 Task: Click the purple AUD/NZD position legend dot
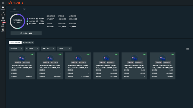[x=27, y=19]
